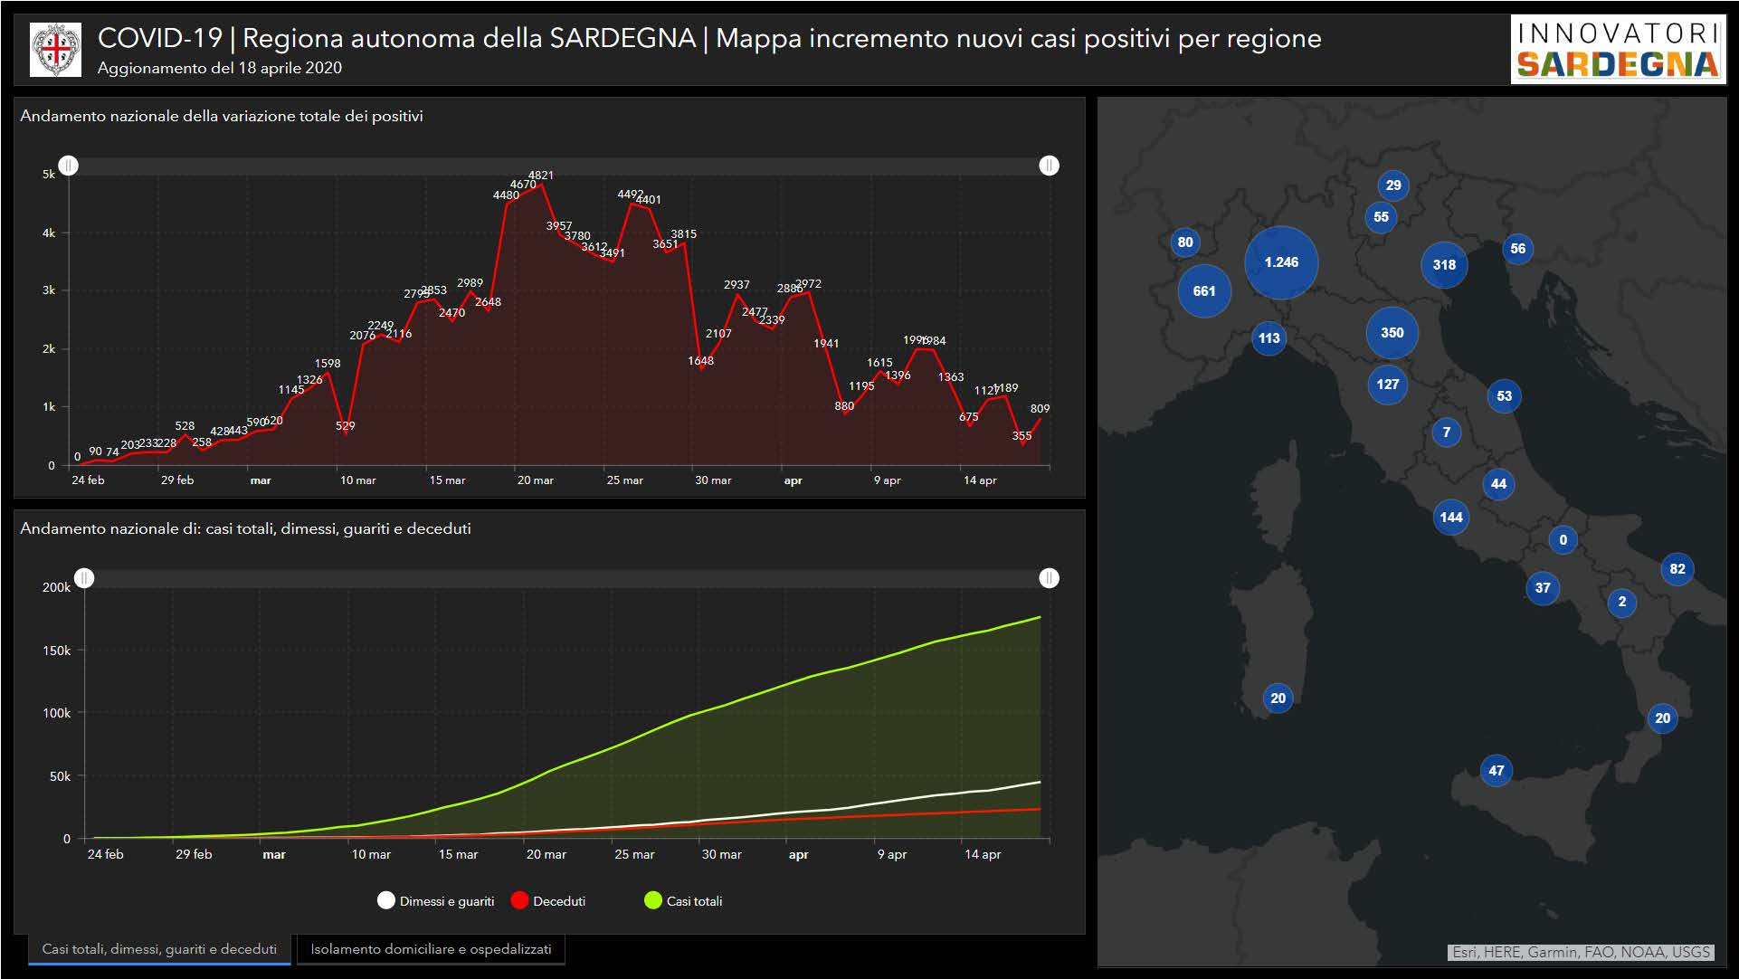Click the Veneto 318 map bubble
Viewport: 1739px width, 979px height.
[x=1444, y=265]
